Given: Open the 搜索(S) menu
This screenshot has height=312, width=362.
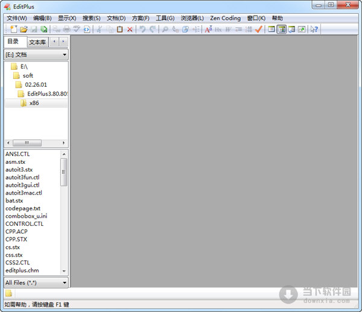Looking at the screenshot, I should pyautogui.click(x=92, y=18).
